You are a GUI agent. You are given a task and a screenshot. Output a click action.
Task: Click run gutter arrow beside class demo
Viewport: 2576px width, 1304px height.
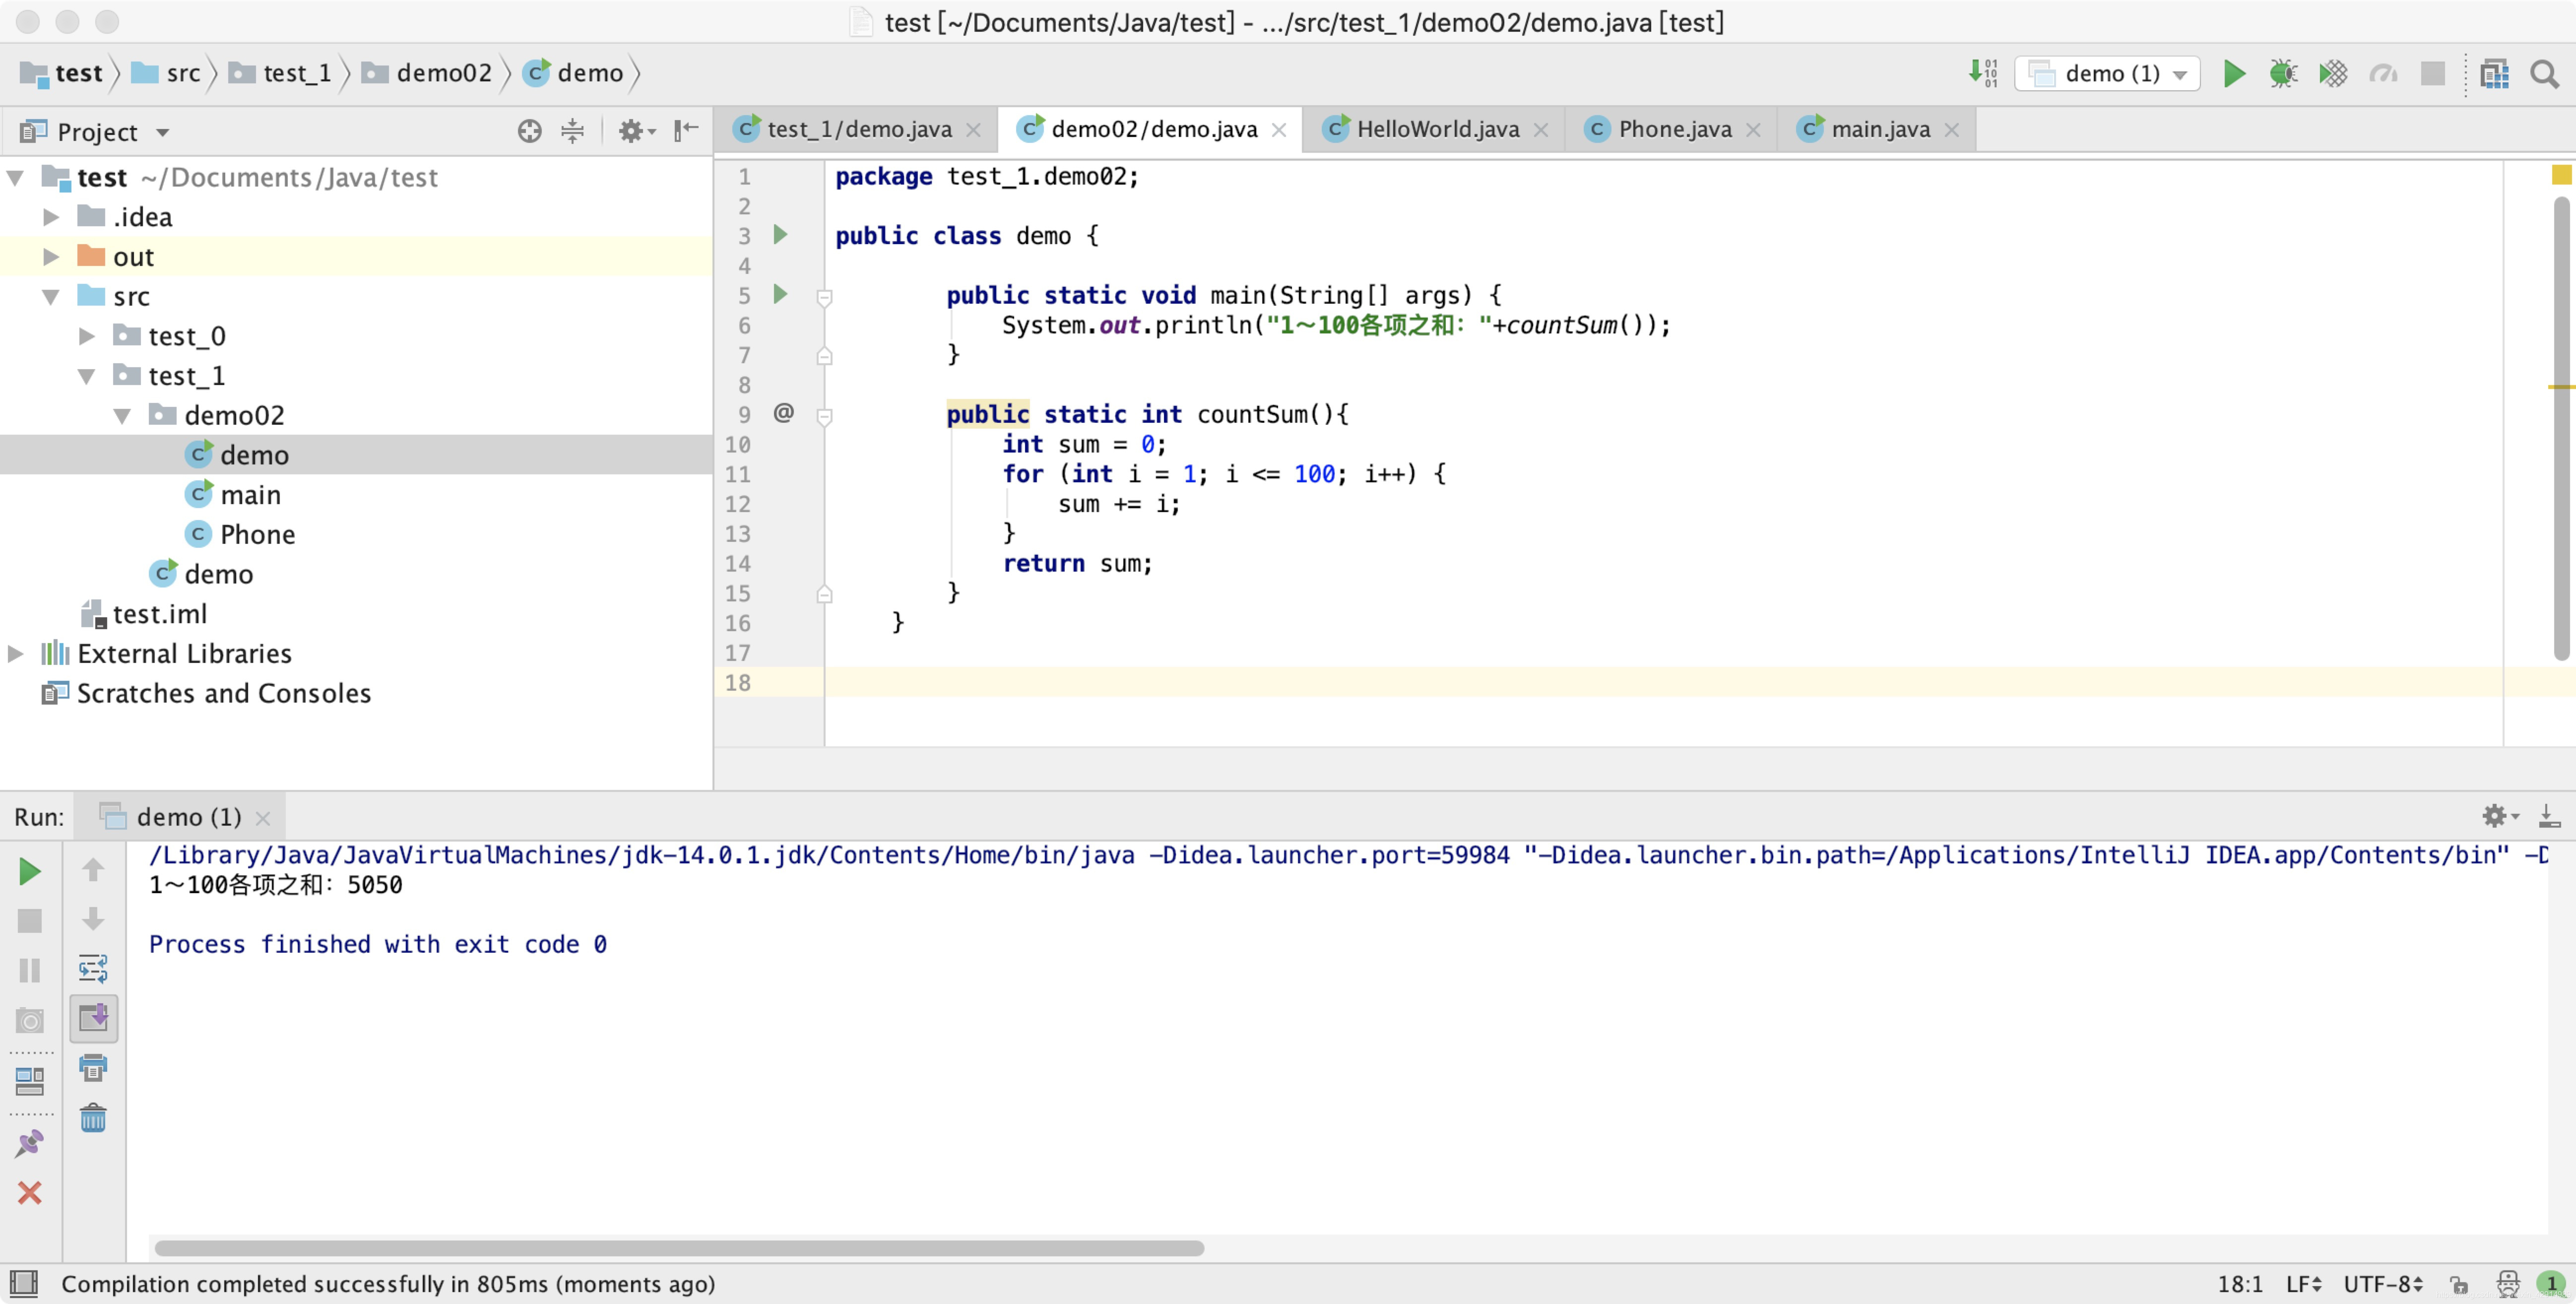tap(781, 235)
